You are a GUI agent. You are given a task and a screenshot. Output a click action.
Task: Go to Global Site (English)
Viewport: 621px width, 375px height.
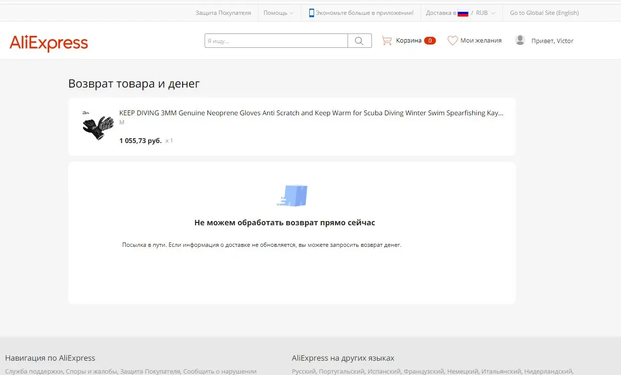click(545, 13)
